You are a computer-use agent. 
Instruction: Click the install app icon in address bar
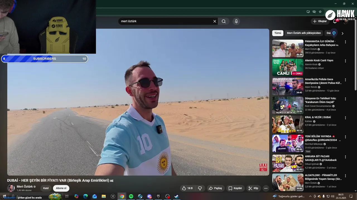coord(308,12)
